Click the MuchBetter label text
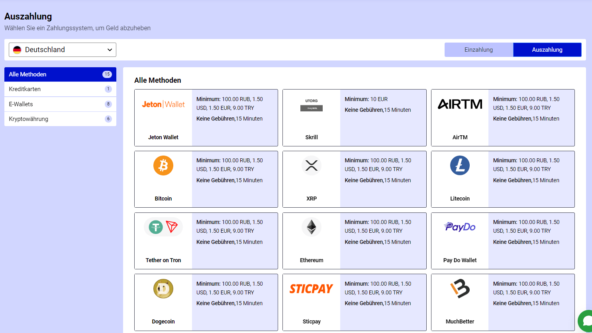 click(x=460, y=321)
